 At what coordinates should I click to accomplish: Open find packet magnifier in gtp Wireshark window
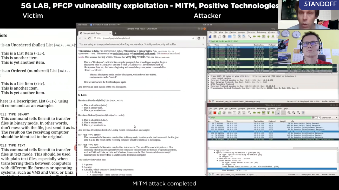point(249,37)
